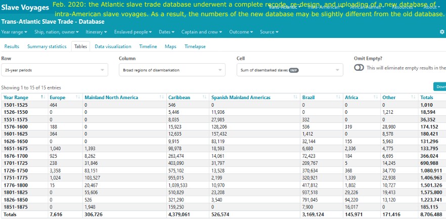This screenshot has height=219, width=446.
Task: Click sort arrows in Spanish Mainland Americas column
Action: pos(294,97)
